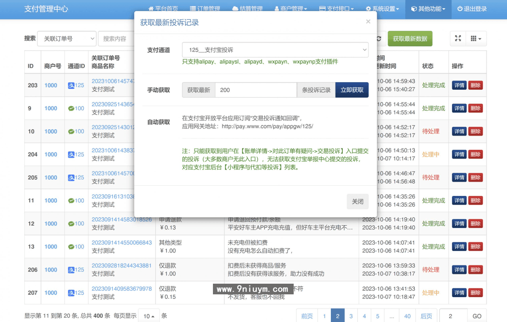Open 系统设置 navbar menu
This screenshot has height=322, width=507.
pyautogui.click(x=382, y=9)
